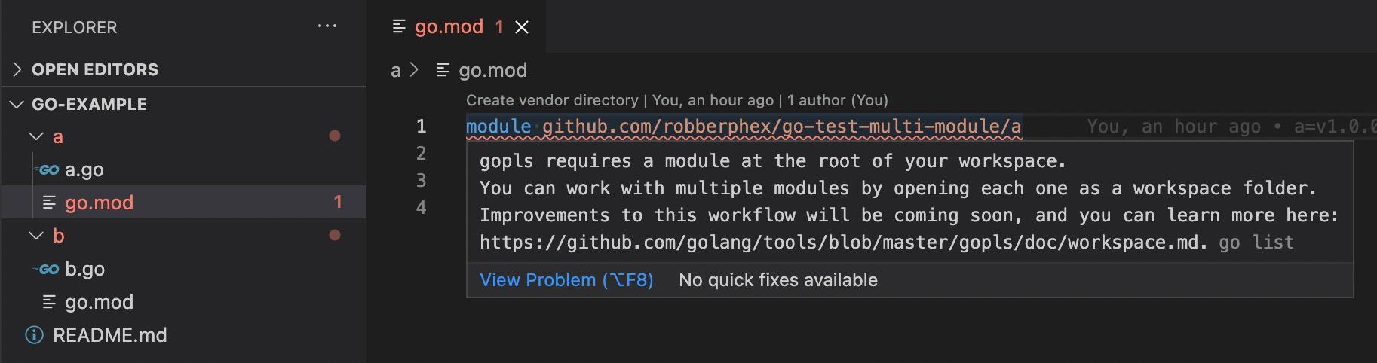Viewport: 1377px width, 363px height.
Task: Collapse the GO-EXAMPLE workspace folder
Action: click(x=17, y=104)
